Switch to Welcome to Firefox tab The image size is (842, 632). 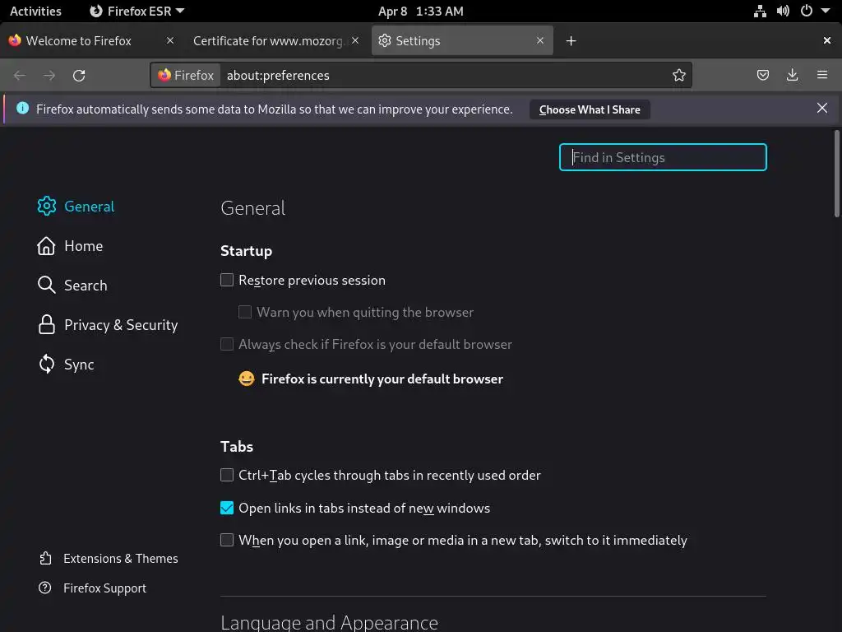tap(78, 40)
